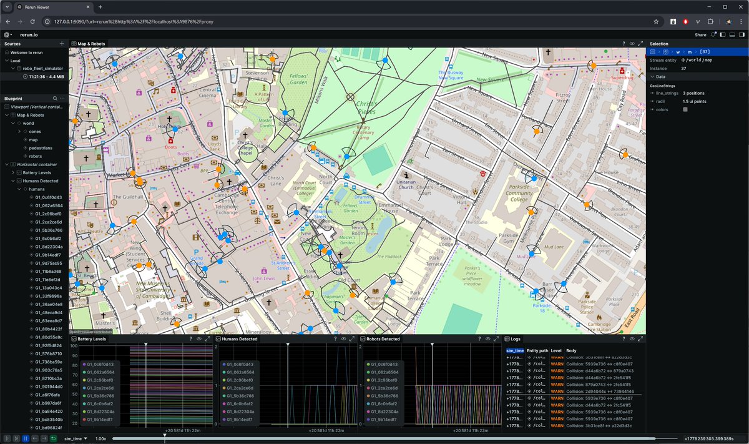Select the Logs view tab
The width and height of the screenshot is (749, 444).
(x=512, y=339)
